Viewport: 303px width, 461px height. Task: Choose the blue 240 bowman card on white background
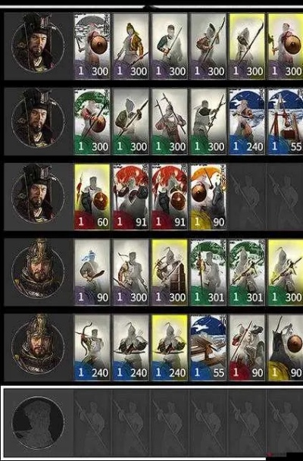pos(92,347)
